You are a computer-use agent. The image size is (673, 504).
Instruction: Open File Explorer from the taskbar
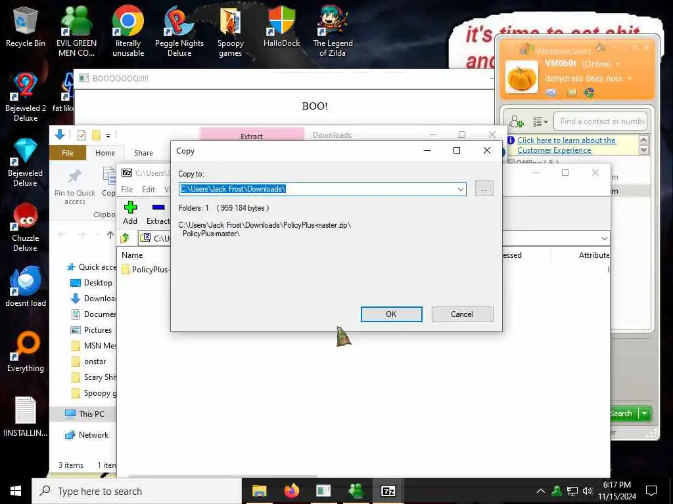coord(259,491)
